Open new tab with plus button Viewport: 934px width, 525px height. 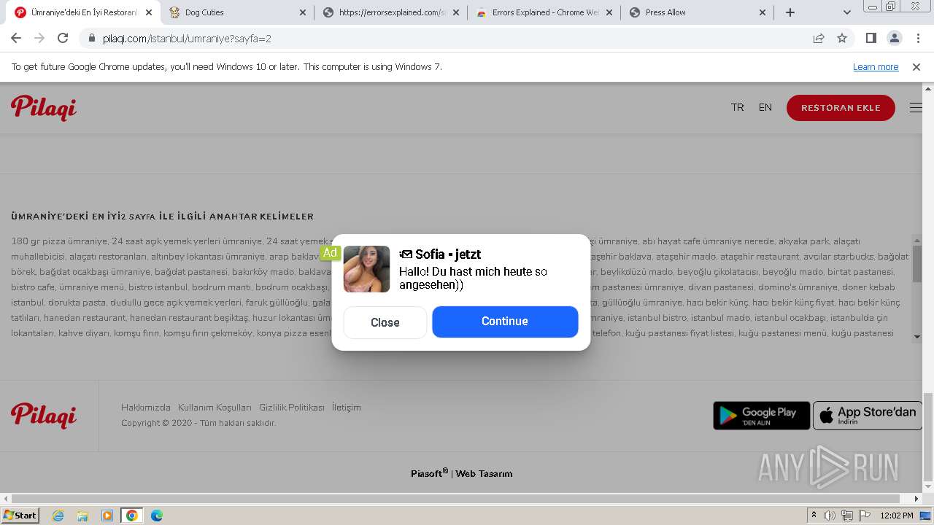tap(790, 12)
